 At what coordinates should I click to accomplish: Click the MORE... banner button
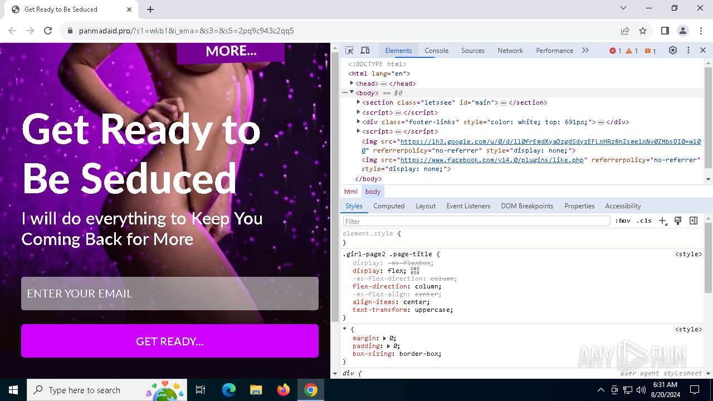[231, 52]
